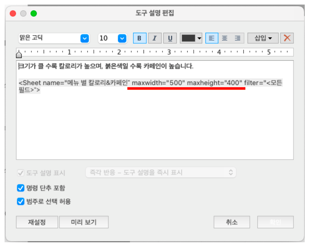Toggle the 도구 설명 표시 checkbox

21,173
